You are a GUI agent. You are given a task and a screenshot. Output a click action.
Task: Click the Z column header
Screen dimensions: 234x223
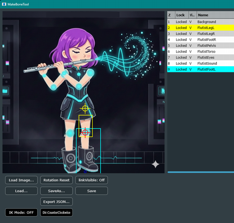[x=170, y=15]
